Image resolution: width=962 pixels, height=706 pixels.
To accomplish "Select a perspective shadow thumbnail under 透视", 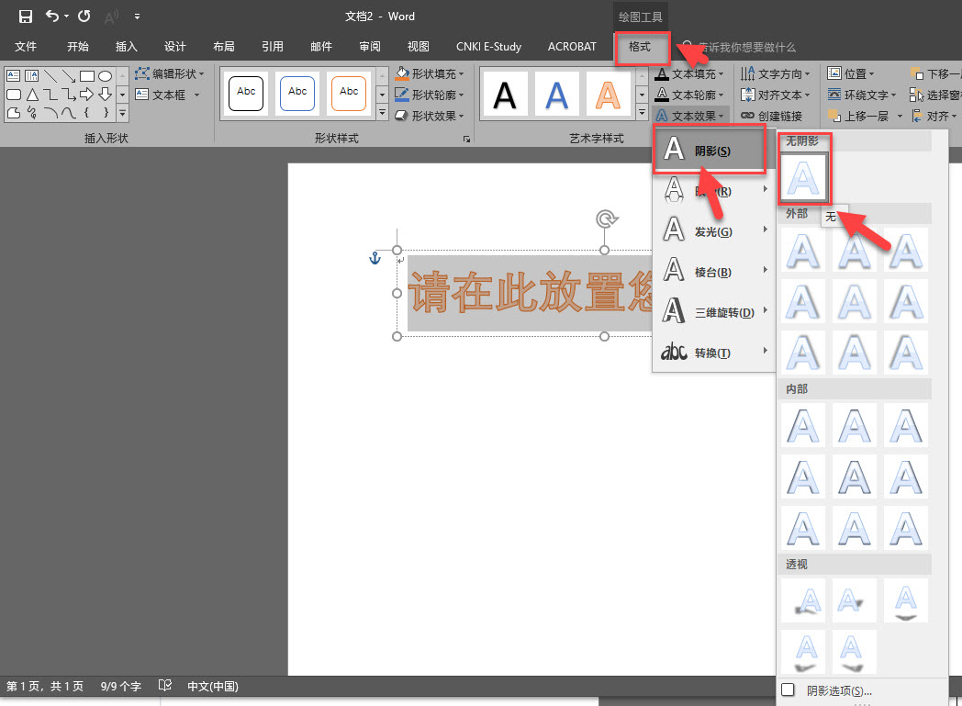I will pyautogui.click(x=803, y=601).
